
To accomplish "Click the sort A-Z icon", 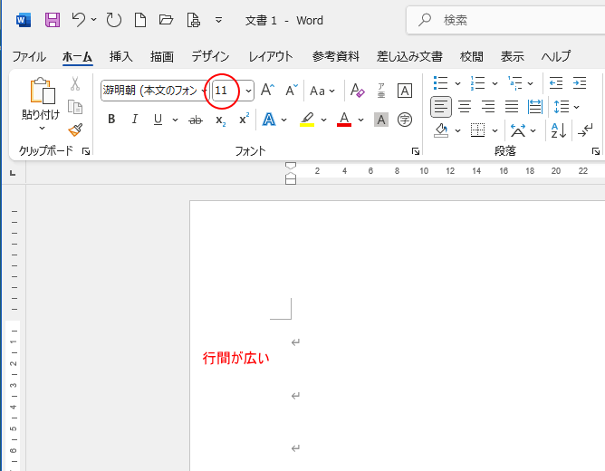I will click(x=558, y=130).
